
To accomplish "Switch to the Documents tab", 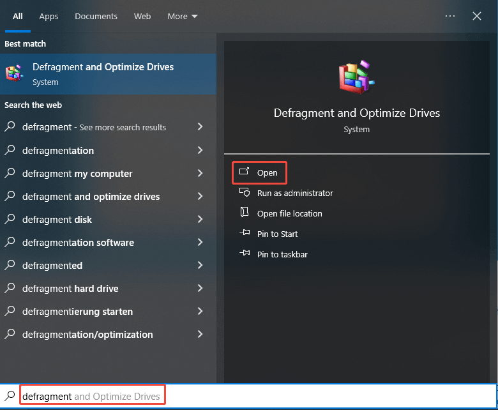I will (96, 16).
